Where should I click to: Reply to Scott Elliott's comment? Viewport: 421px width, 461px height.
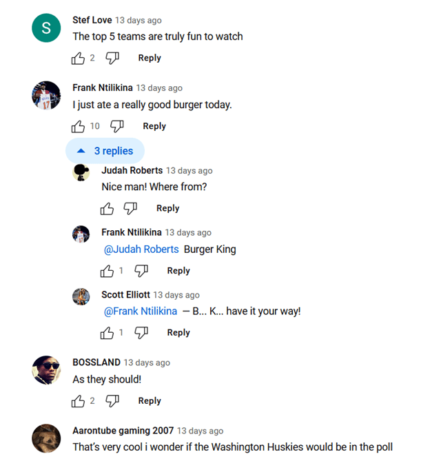pos(178,332)
